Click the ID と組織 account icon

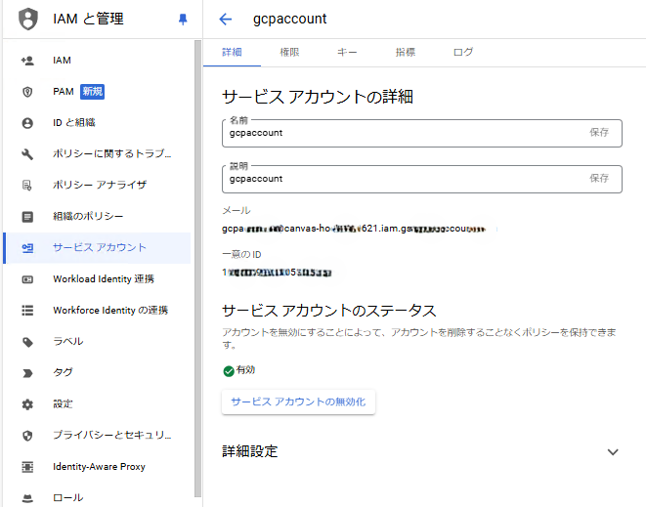(27, 123)
